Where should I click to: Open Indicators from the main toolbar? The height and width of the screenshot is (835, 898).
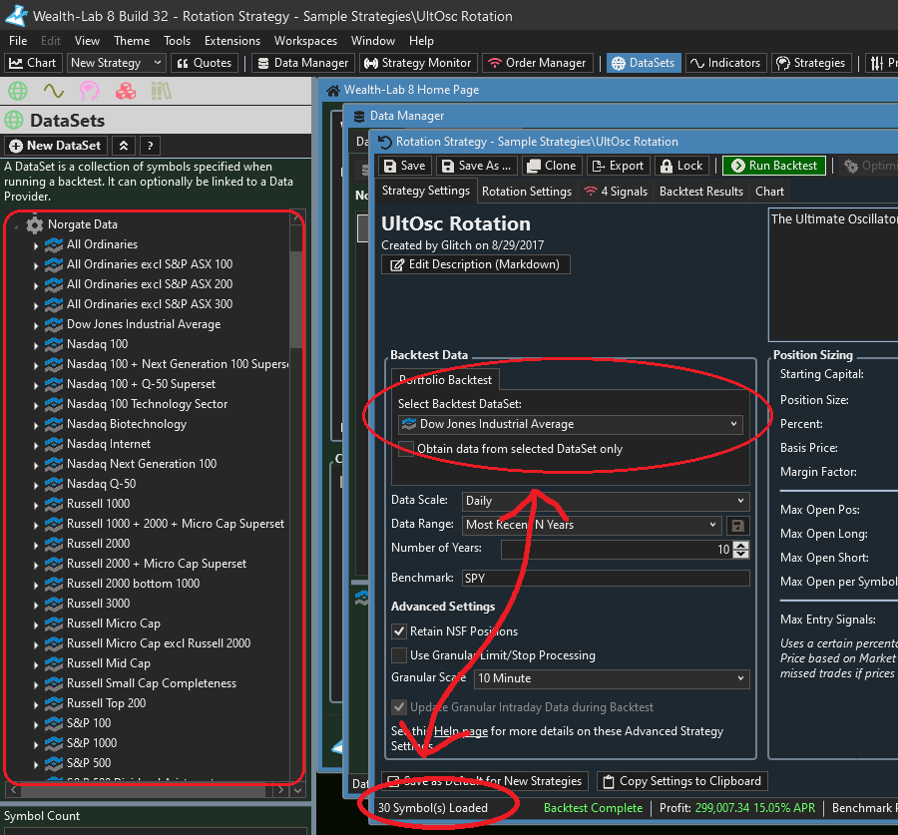(x=725, y=63)
